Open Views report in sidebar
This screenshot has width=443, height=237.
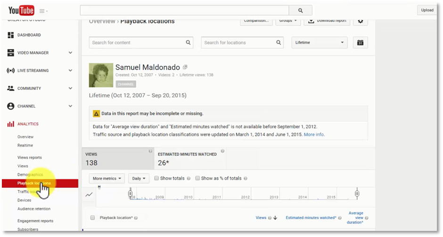point(23,166)
